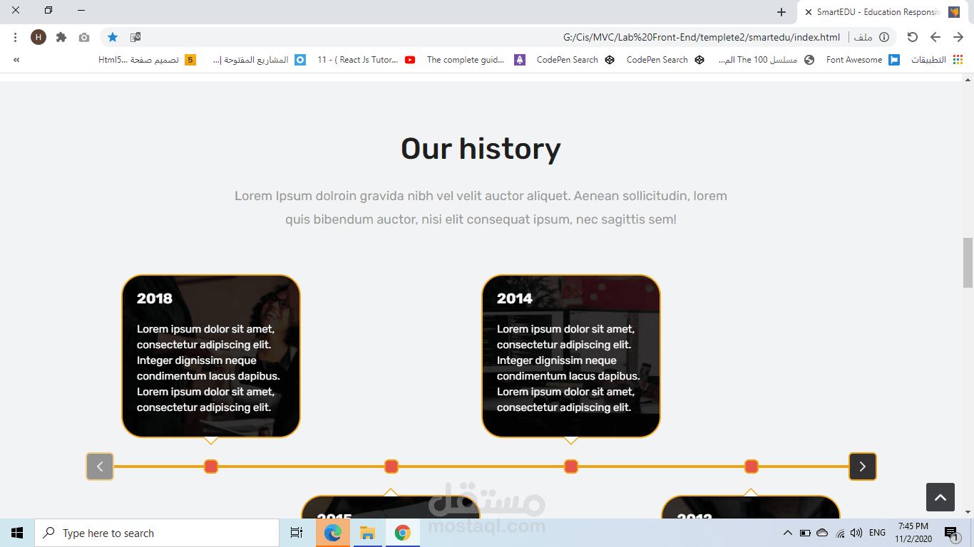
Task: Toggle the bookmark star for this page
Action: click(112, 37)
